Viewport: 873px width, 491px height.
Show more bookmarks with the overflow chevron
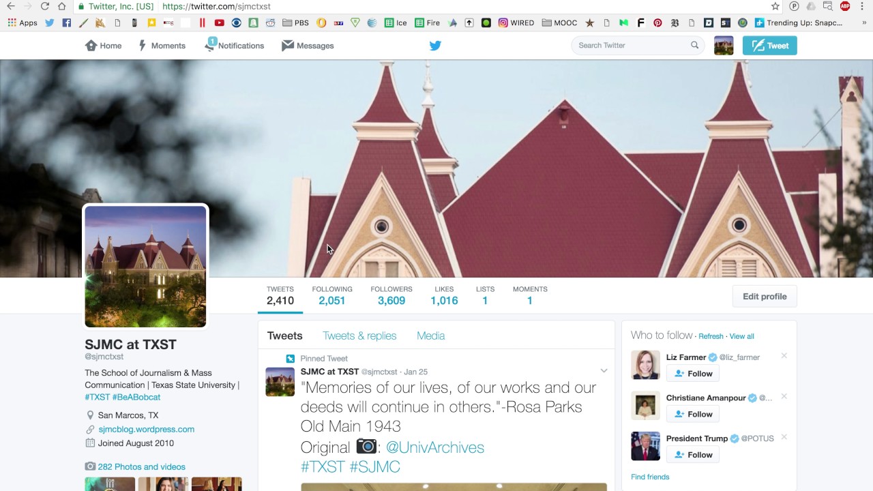(x=863, y=23)
